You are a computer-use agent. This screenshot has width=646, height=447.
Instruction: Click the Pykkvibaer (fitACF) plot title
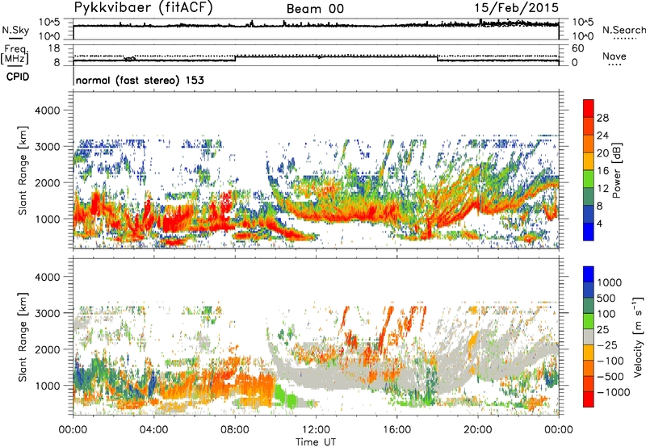point(143,7)
